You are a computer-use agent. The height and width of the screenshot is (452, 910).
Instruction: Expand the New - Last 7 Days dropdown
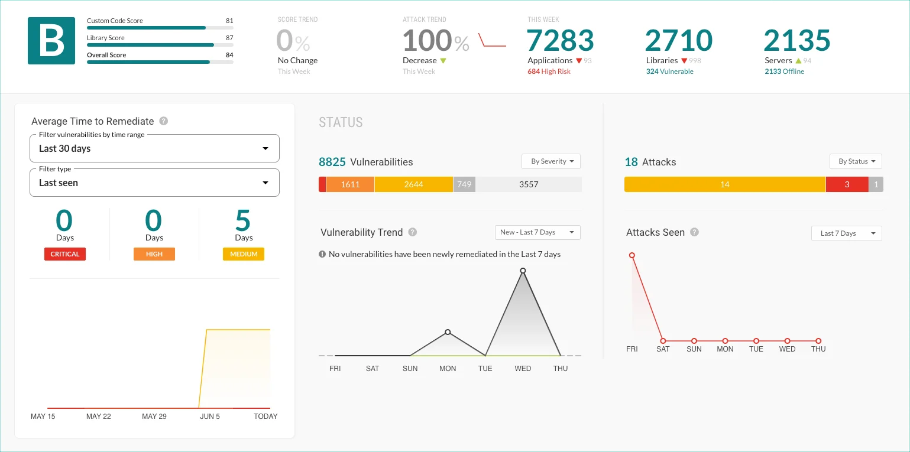click(537, 232)
